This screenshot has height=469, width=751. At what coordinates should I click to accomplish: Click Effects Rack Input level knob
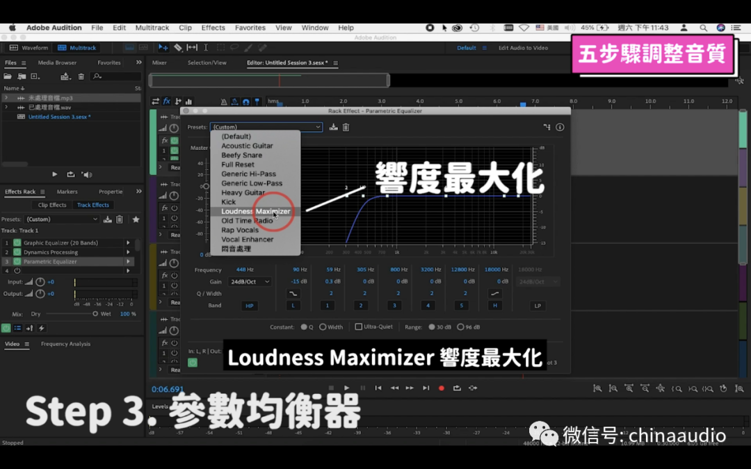pyautogui.click(x=40, y=282)
